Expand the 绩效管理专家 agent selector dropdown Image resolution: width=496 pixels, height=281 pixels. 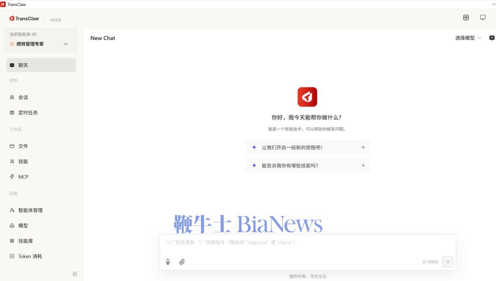tap(41, 44)
